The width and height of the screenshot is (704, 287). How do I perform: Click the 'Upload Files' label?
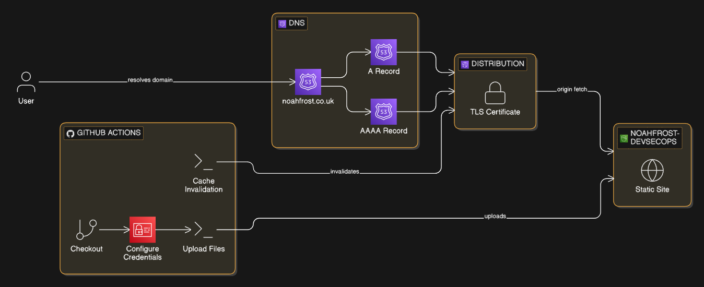pyautogui.click(x=204, y=249)
